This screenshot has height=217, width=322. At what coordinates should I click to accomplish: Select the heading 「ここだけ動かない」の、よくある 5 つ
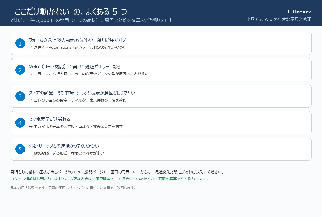[69, 11]
